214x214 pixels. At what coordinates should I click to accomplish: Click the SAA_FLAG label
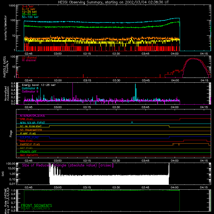pos(26,141)
